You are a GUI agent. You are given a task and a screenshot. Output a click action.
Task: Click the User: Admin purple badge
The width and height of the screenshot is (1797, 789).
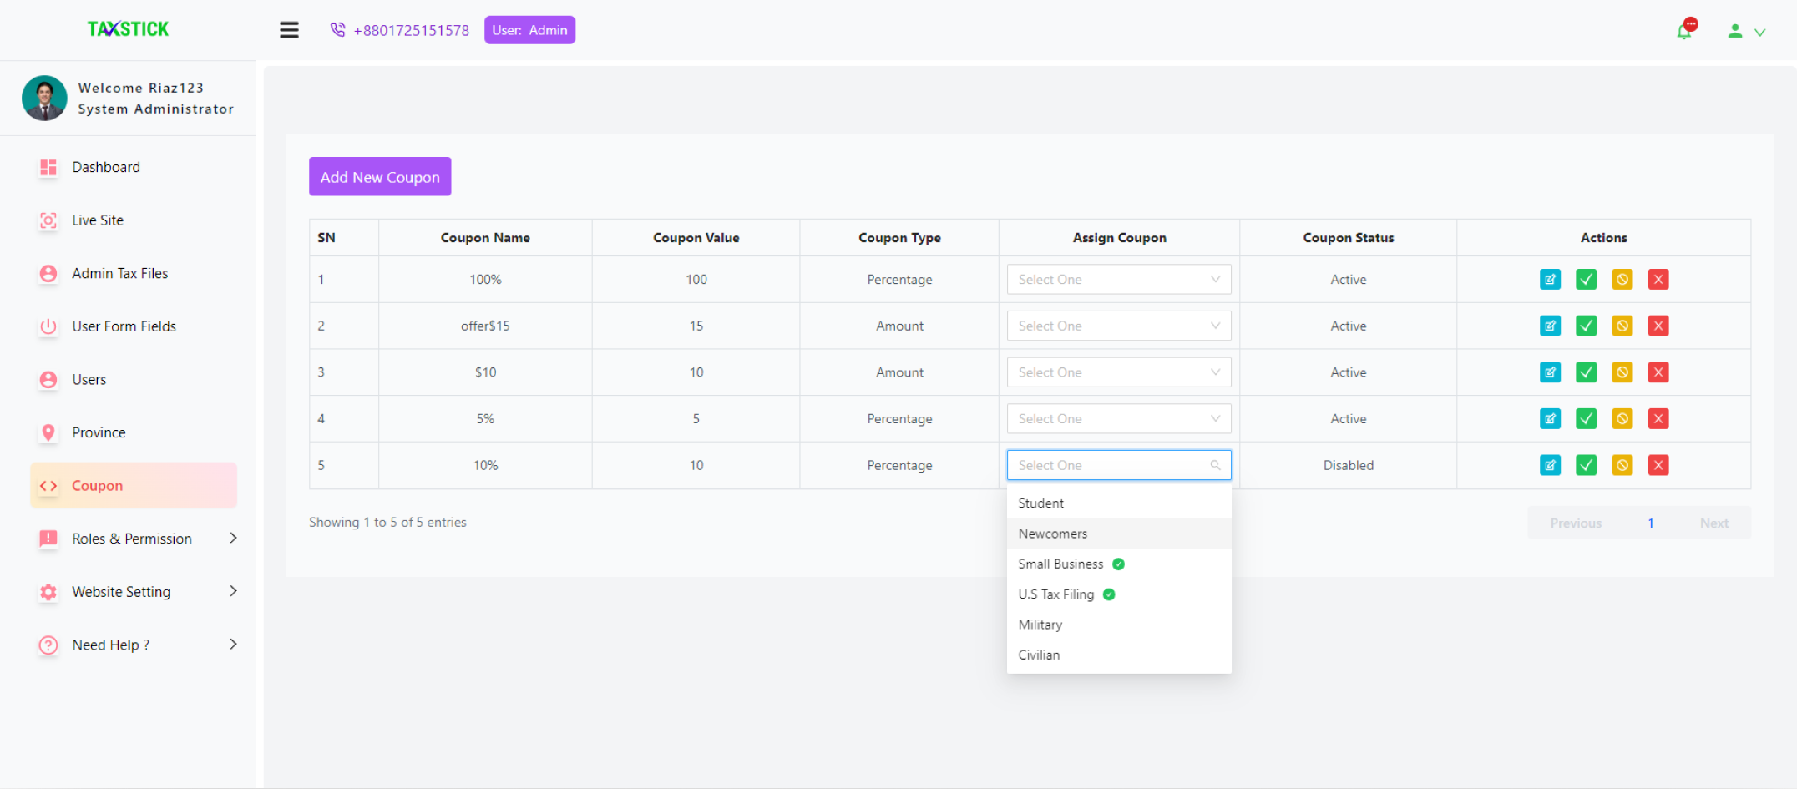(x=529, y=30)
